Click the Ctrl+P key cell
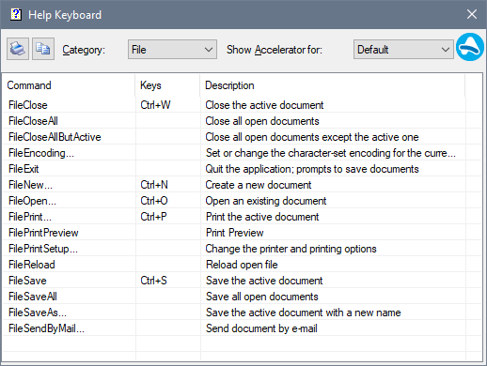 (153, 217)
